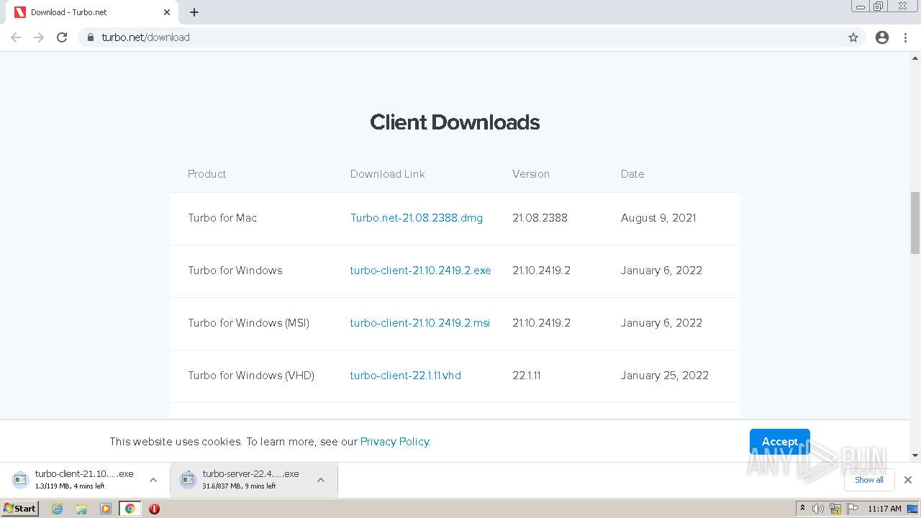This screenshot has width=921, height=518.
Task: Click the Product column header
Action: pos(207,174)
